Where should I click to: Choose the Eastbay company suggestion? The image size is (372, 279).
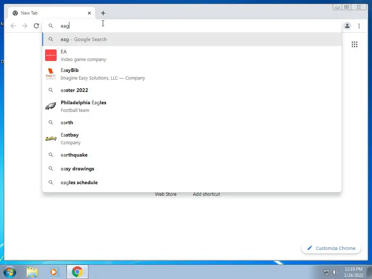point(192,138)
